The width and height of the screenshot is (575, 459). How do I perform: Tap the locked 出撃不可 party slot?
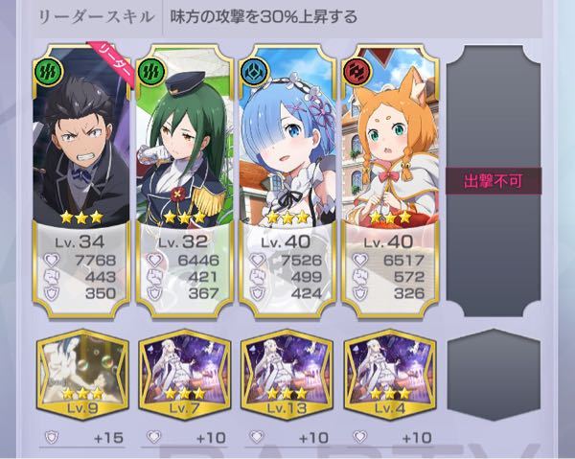(494, 180)
